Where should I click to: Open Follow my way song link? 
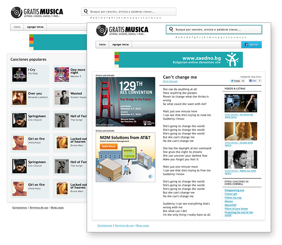tap(233, 198)
